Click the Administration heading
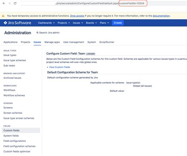 point(18,33)
